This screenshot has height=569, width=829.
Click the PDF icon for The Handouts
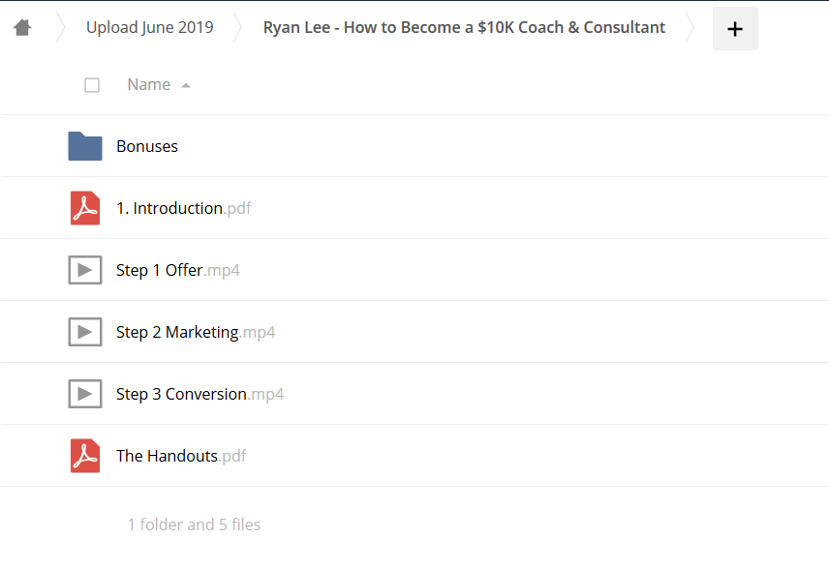[x=85, y=456]
